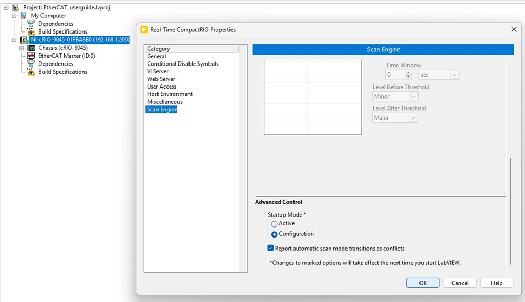Select the Web Server category
Viewport: 525px width, 302px height.
(x=161, y=79)
